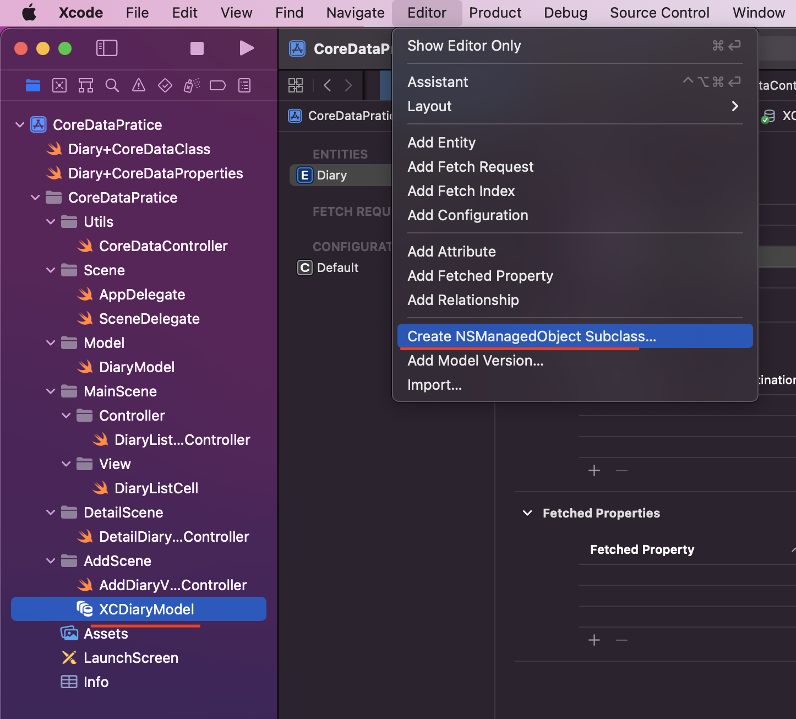
Task: Choose Create NSManagedObject Subclass…
Action: click(x=575, y=336)
